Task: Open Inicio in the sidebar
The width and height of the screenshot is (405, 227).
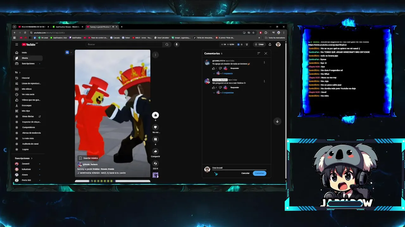Action: [28, 53]
